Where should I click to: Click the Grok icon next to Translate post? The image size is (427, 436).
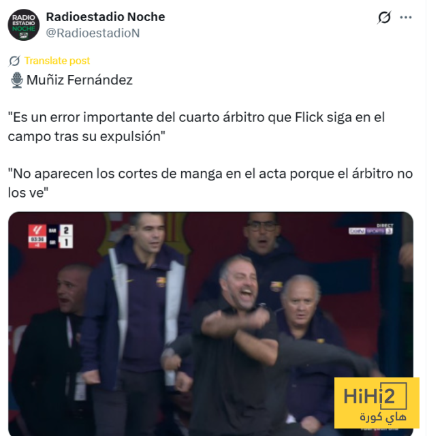click(14, 61)
